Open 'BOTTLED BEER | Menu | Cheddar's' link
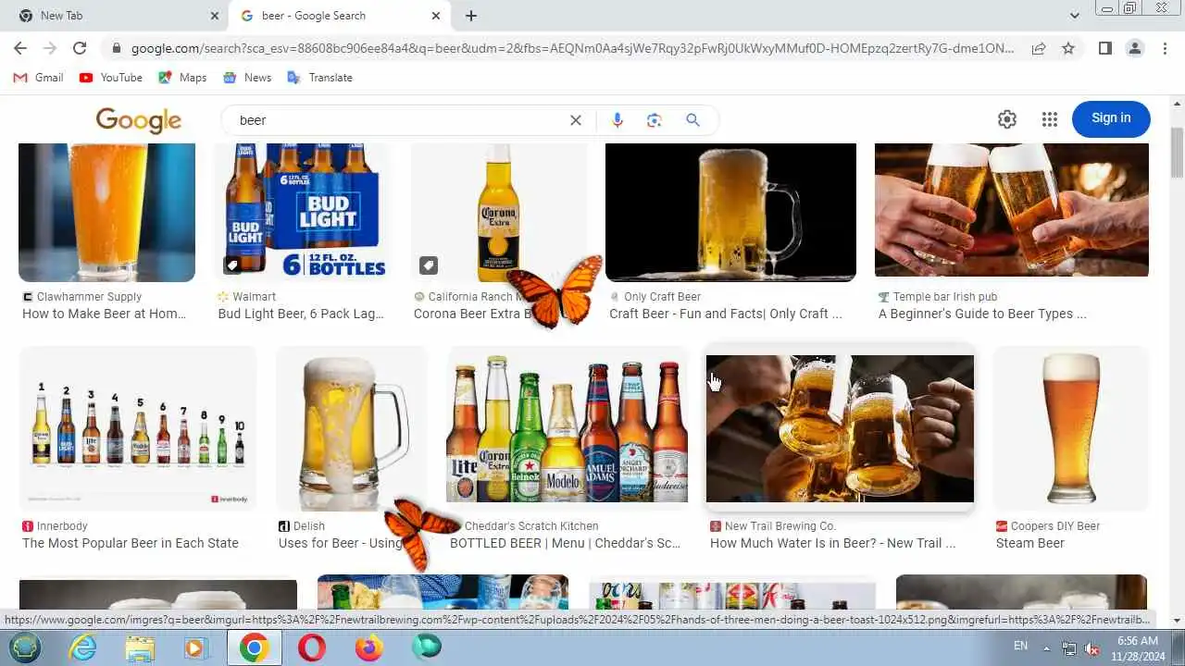1185x666 pixels. point(566,543)
